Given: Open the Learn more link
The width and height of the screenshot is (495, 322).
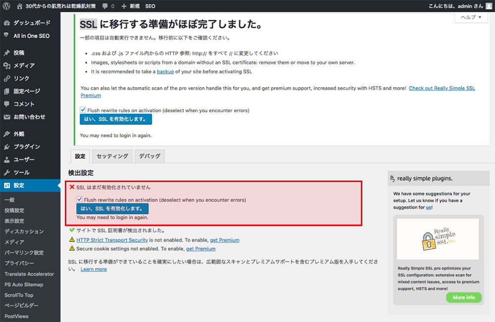Looking at the screenshot, I should point(94,270).
